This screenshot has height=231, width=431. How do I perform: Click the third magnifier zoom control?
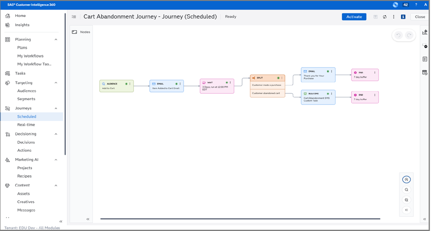tap(406, 200)
